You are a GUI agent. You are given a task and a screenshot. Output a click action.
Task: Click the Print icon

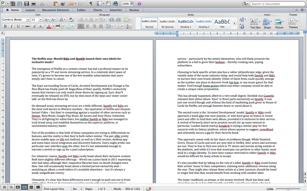(x=34, y=3)
